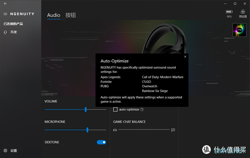
Task: Click the MICROPHONE label
Action: tap(55, 122)
